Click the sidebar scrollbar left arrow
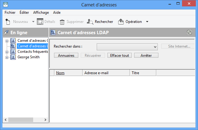198x130 pixels. [x=6, y=120]
